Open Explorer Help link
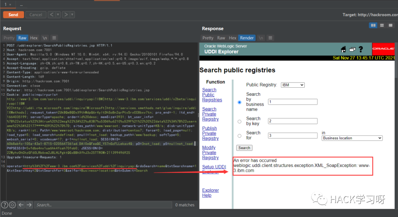The image size is (398, 217). pyautogui.click(x=210, y=193)
